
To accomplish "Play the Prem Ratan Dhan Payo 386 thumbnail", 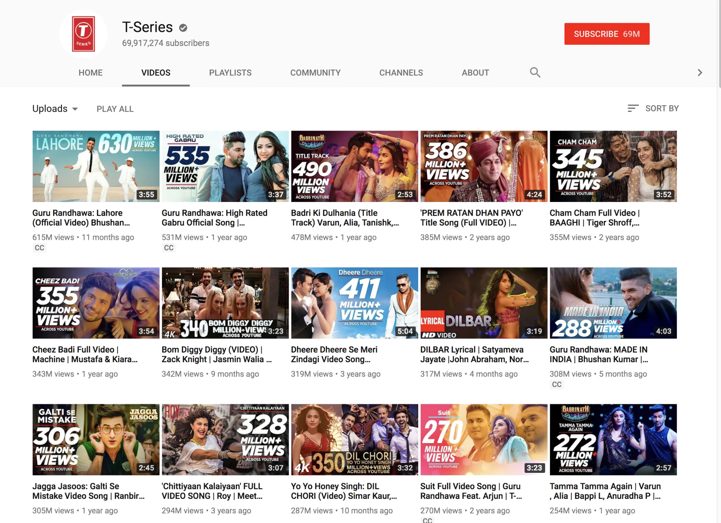I will point(484,166).
